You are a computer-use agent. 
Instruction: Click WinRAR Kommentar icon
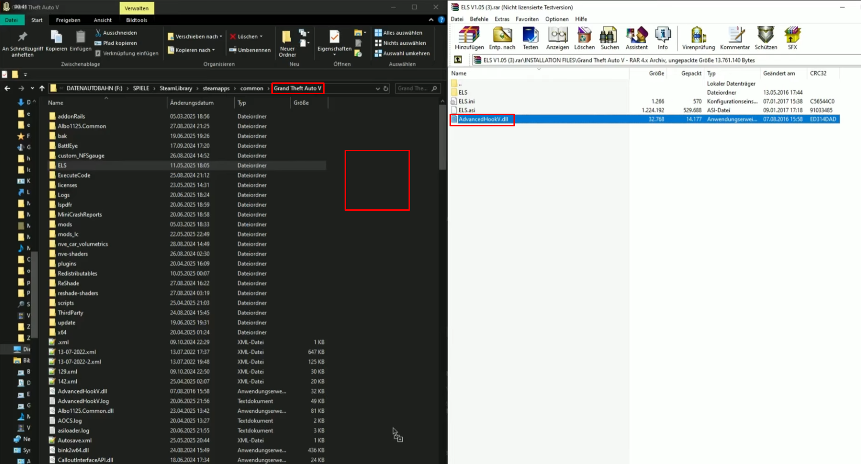pos(735,39)
